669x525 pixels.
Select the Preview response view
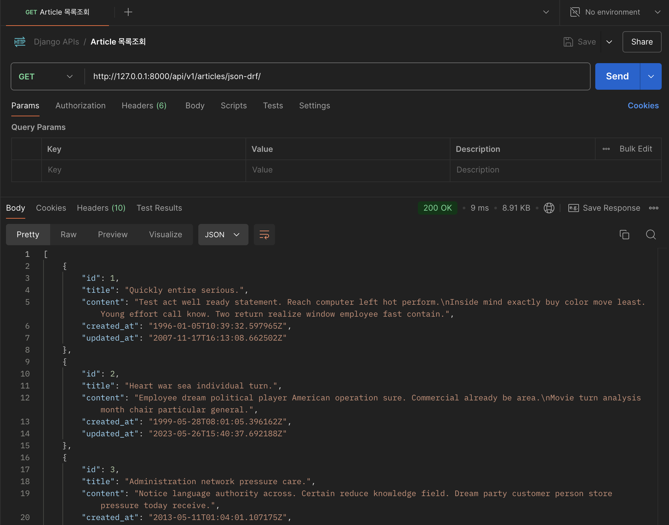113,235
